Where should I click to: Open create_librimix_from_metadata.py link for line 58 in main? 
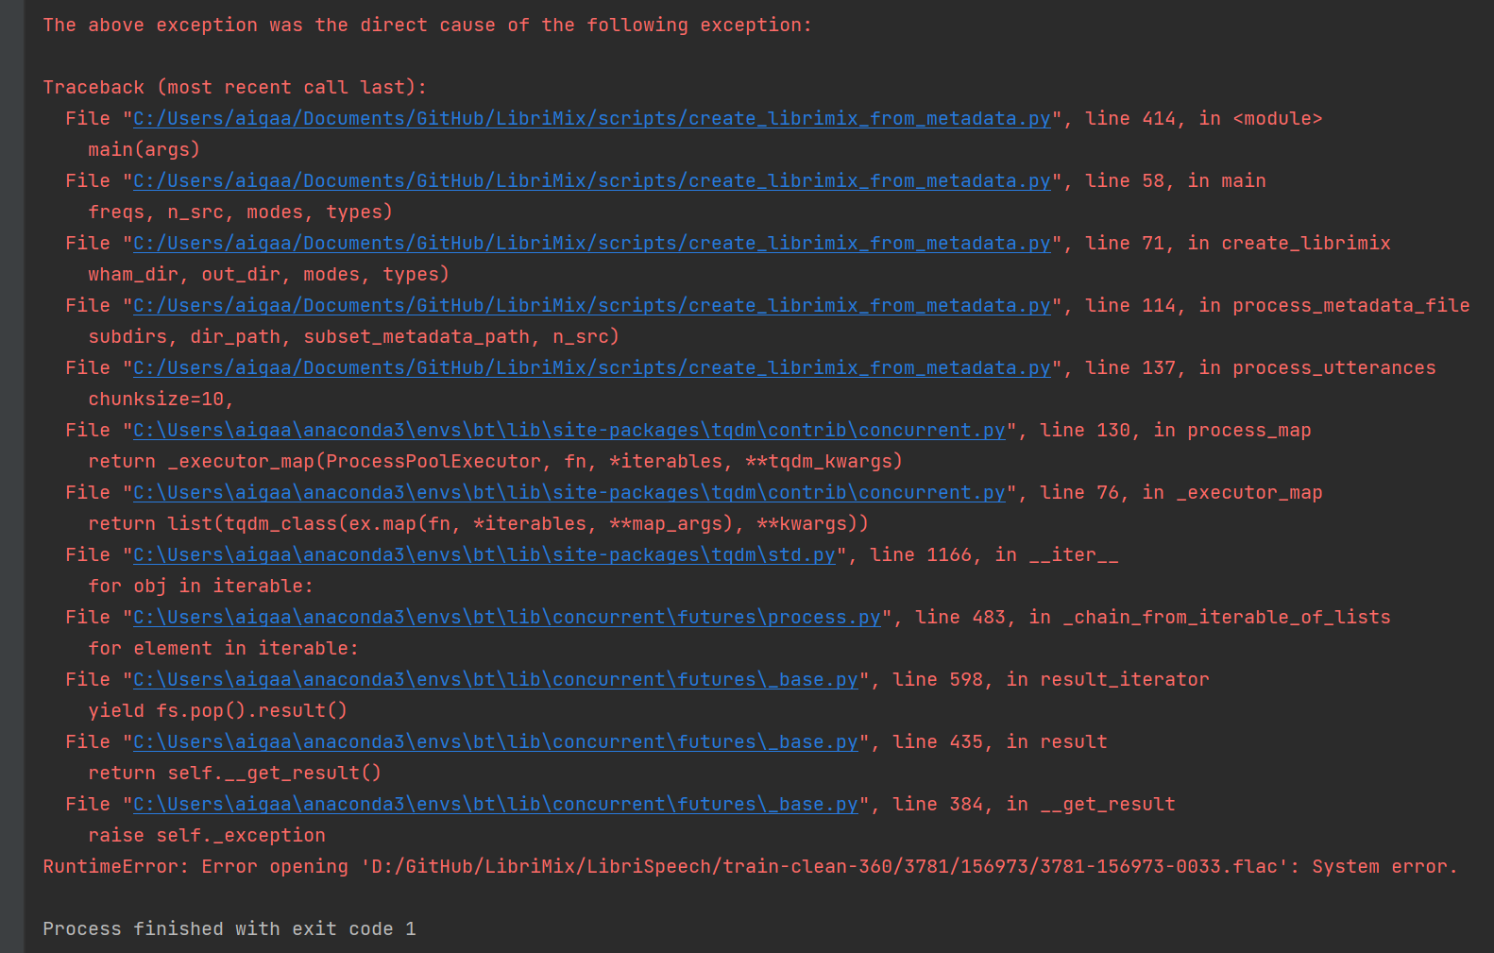click(x=591, y=180)
